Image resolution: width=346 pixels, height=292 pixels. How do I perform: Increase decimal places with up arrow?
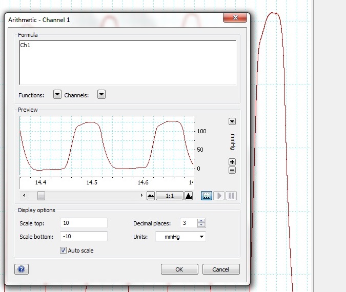[201, 221]
